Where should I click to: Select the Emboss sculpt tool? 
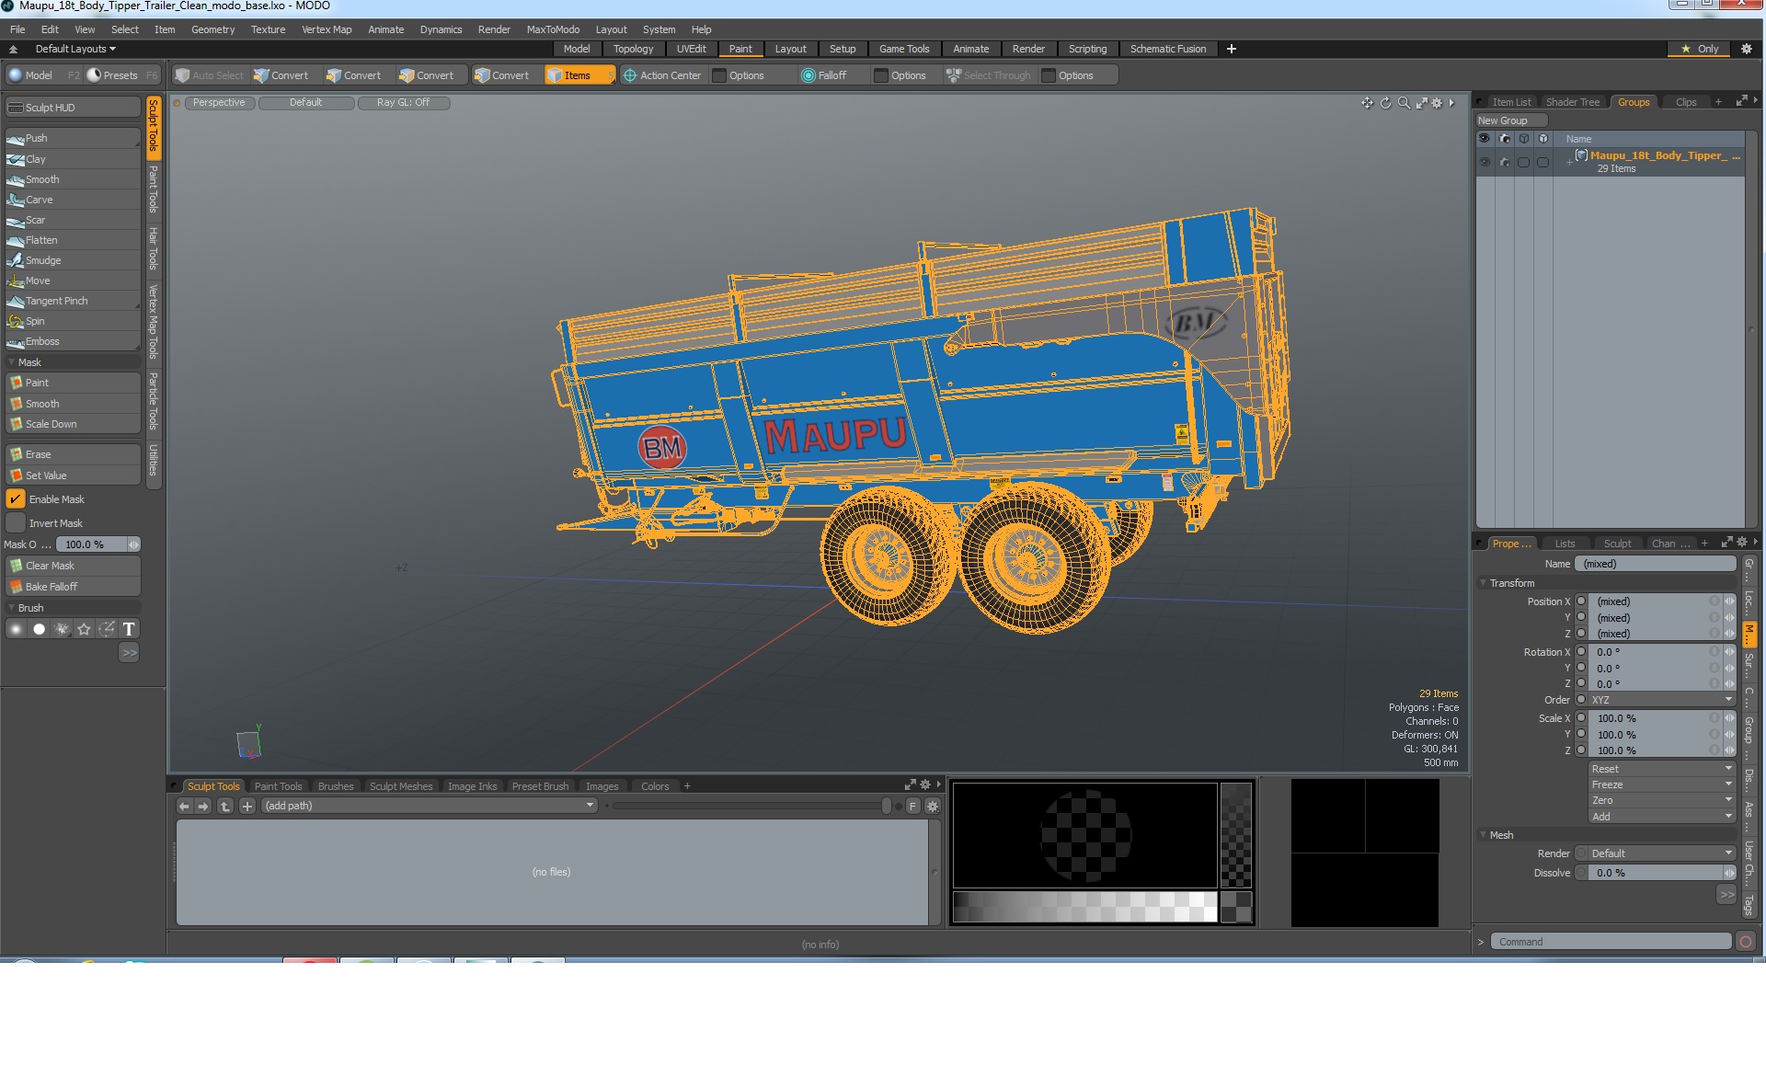click(x=73, y=341)
